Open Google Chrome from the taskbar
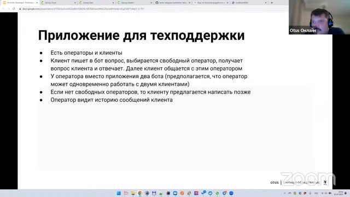 click(x=140, y=193)
